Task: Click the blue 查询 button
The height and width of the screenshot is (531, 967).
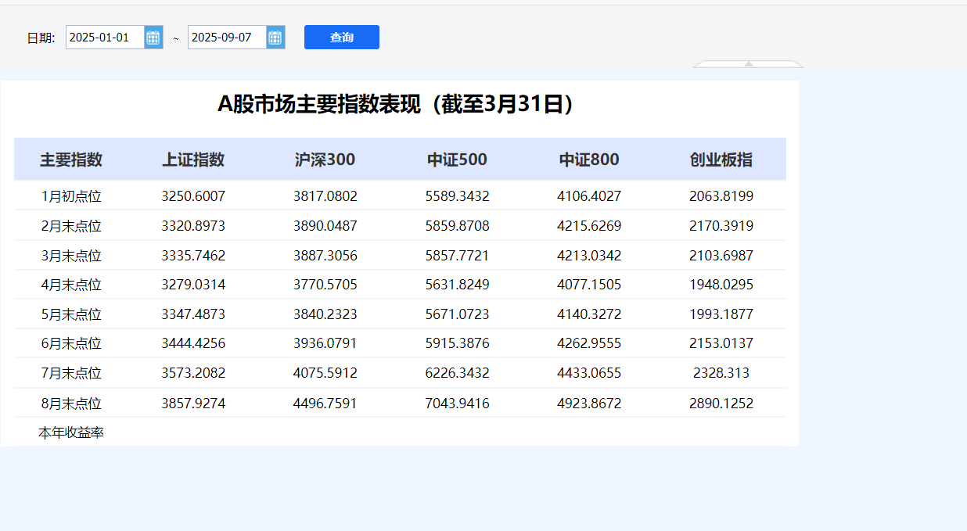Action: tap(342, 37)
